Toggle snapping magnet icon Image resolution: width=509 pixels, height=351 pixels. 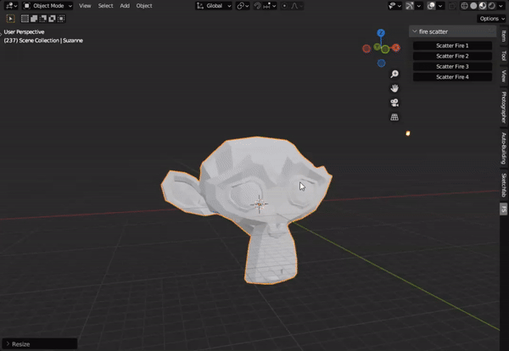[257, 6]
